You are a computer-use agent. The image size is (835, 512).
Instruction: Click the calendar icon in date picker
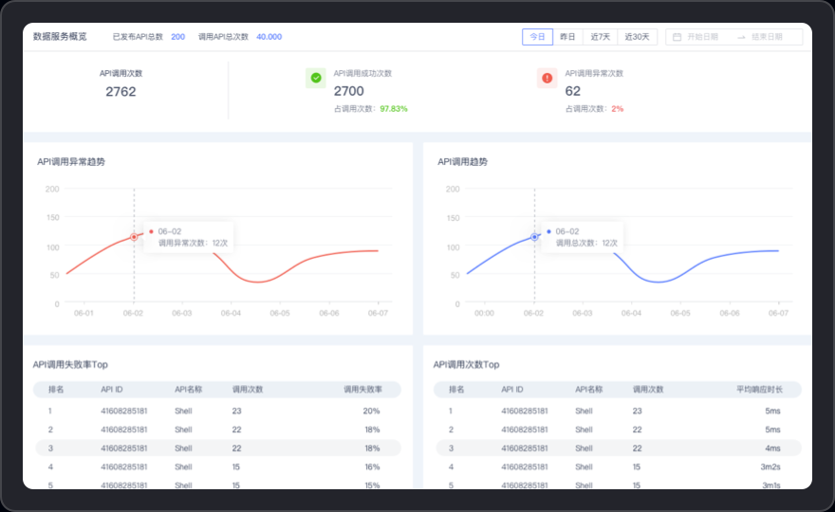click(x=677, y=37)
